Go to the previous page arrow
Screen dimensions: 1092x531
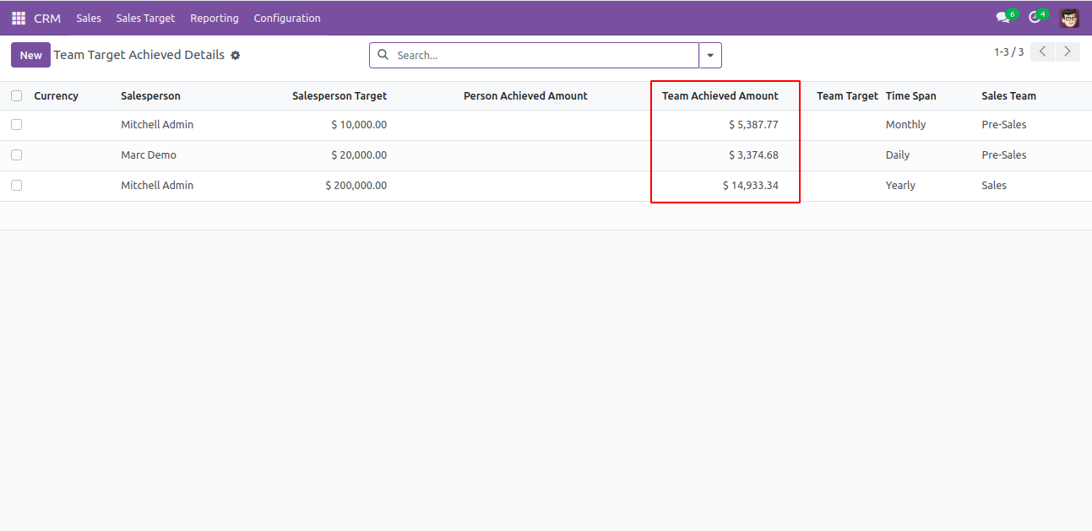(x=1043, y=52)
